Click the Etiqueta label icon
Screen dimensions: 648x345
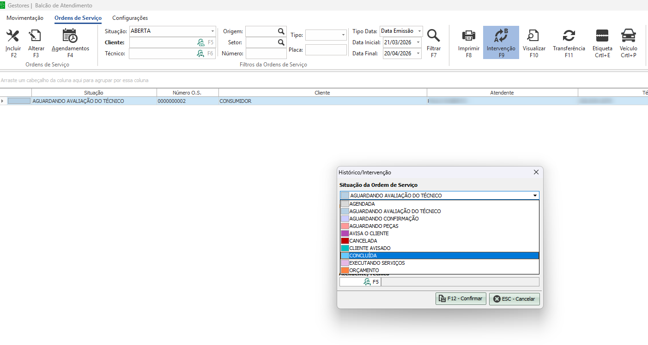[x=602, y=36]
